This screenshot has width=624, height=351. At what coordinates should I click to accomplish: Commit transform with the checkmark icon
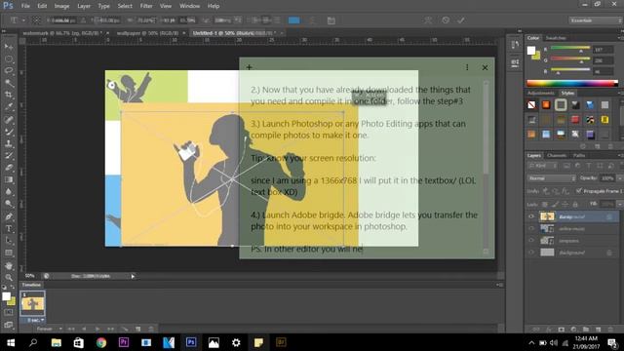461,20
